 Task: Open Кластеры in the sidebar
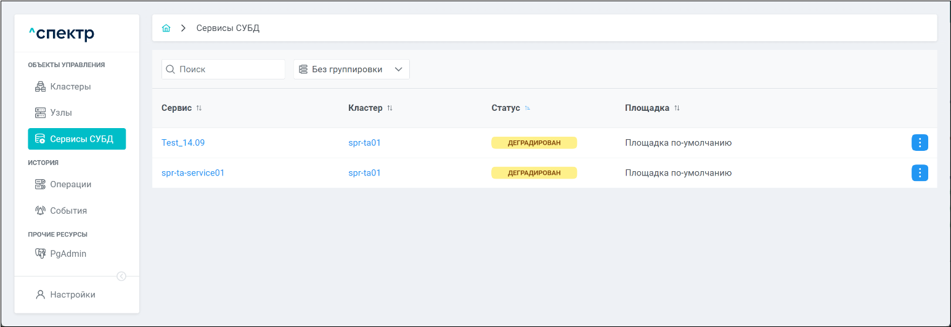tap(70, 87)
